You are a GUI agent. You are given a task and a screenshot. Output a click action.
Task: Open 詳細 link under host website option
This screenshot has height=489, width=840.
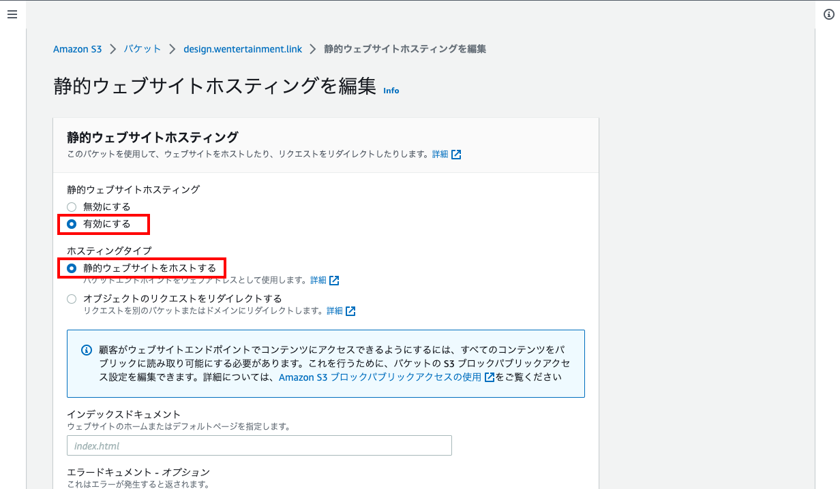pyautogui.click(x=318, y=281)
